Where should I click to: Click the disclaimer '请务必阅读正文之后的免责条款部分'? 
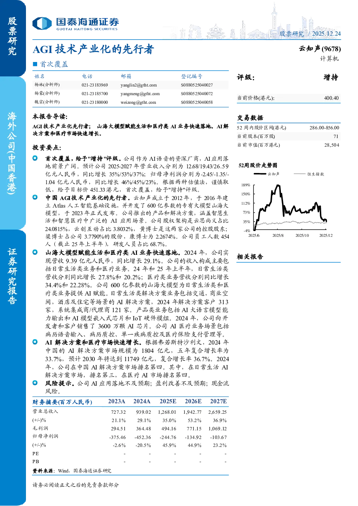[x=76, y=485]
